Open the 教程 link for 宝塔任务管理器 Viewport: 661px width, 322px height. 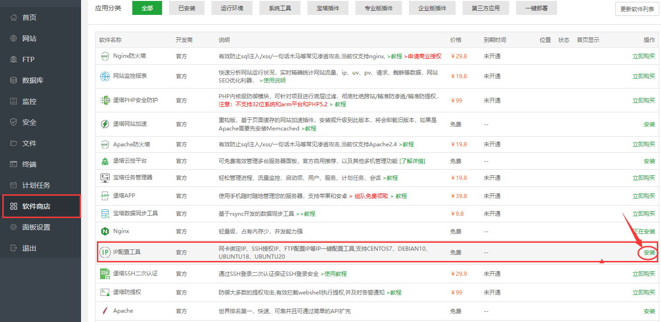click(390, 178)
